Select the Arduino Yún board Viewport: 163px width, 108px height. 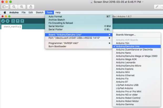tap(137, 43)
